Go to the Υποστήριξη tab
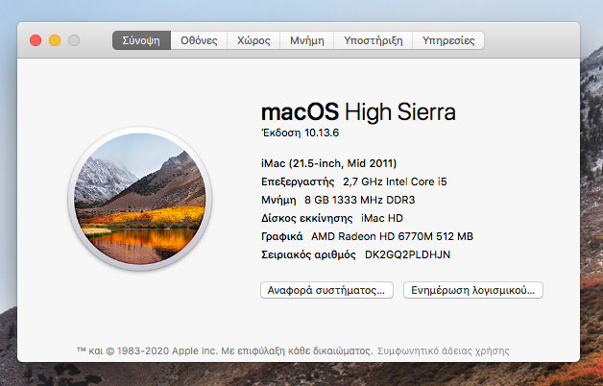603x386 pixels. coord(373,40)
